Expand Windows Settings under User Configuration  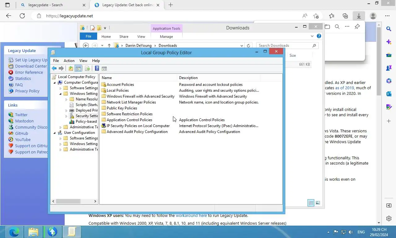[61, 144]
